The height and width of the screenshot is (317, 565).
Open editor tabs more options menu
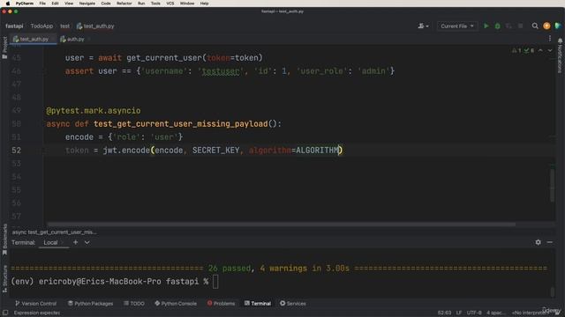pyautogui.click(x=549, y=39)
